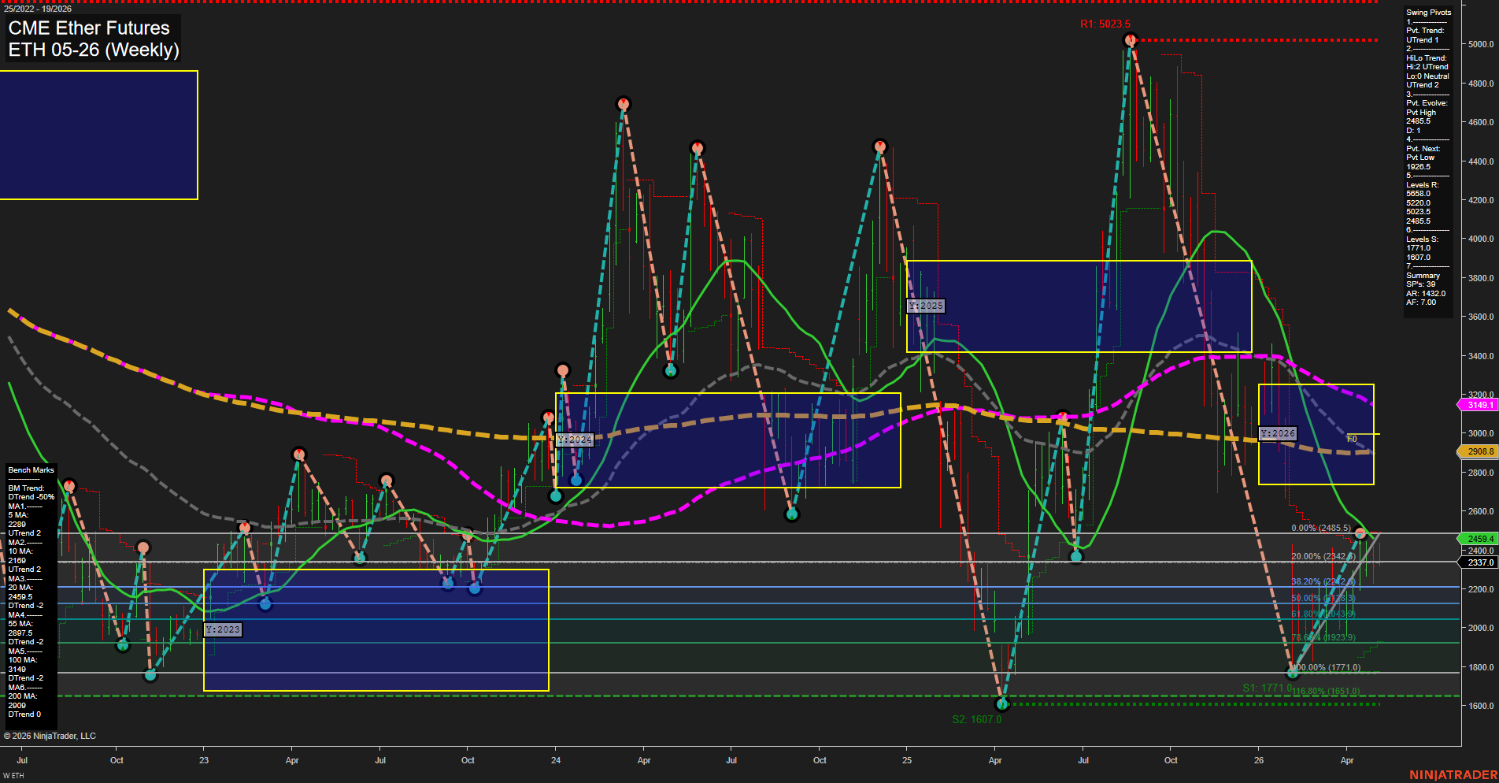Click the Levels S: list in Swing Pivots
This screenshot has height=783, width=1499.
[x=1422, y=248]
